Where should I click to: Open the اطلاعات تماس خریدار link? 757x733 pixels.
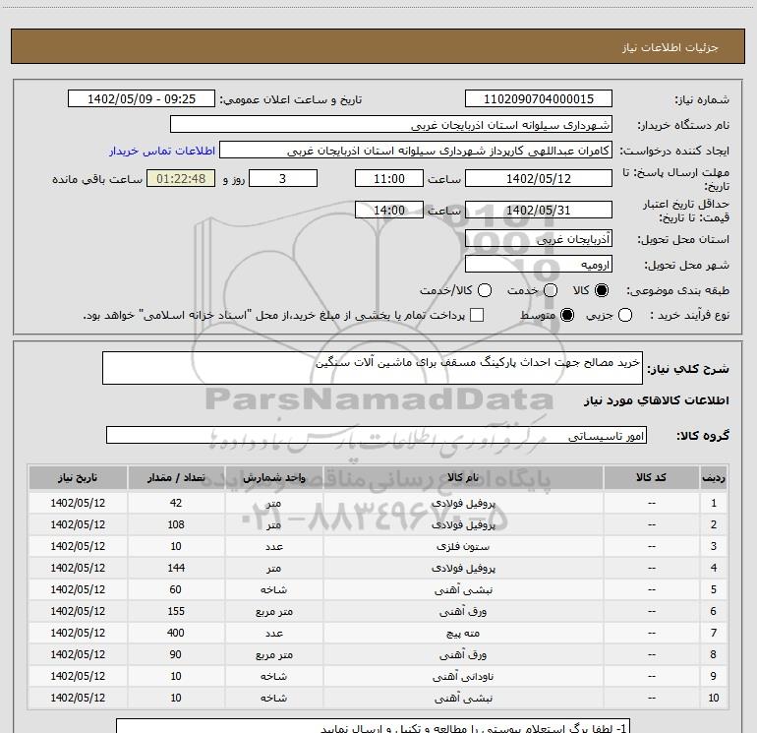[x=162, y=151]
